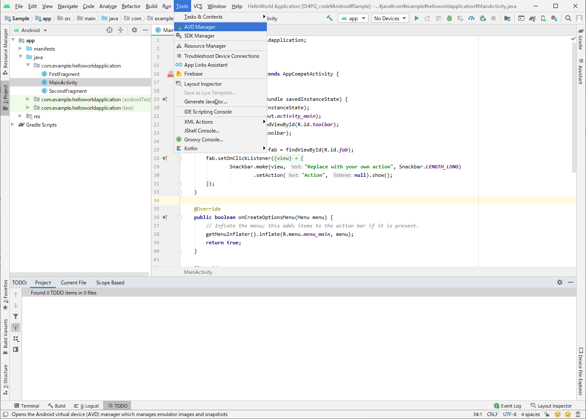Open Layout Inspector button in bottom bar
This screenshot has width=586, height=419.
(x=551, y=405)
